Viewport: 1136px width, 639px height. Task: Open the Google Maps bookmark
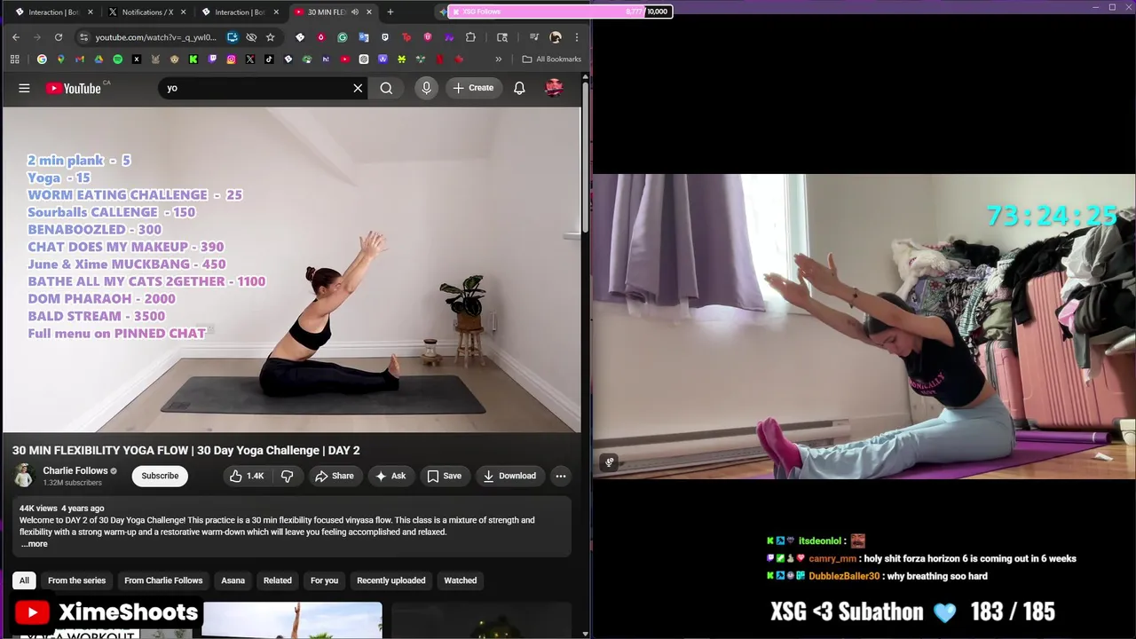(x=60, y=59)
